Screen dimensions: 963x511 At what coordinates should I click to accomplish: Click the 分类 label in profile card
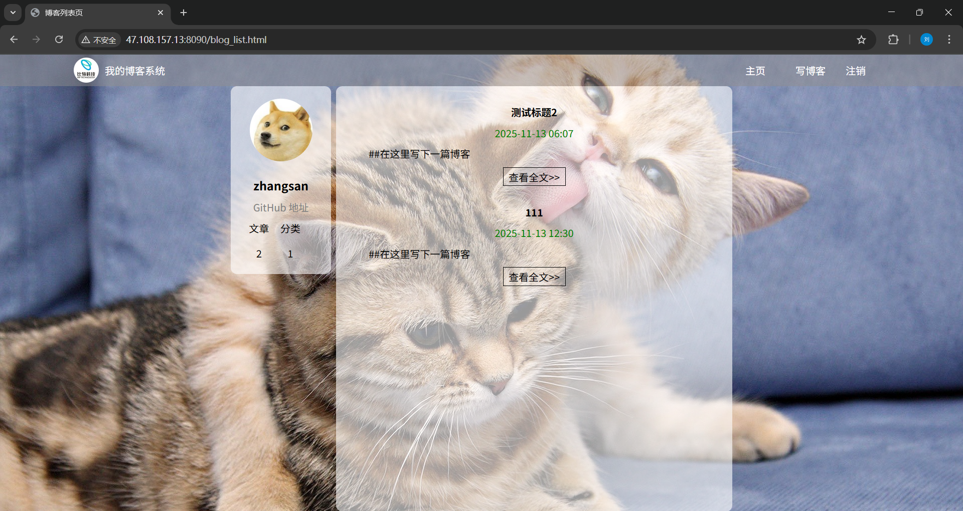[290, 229]
